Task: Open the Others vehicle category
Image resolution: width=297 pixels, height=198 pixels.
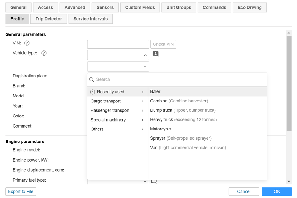Action: point(117,129)
